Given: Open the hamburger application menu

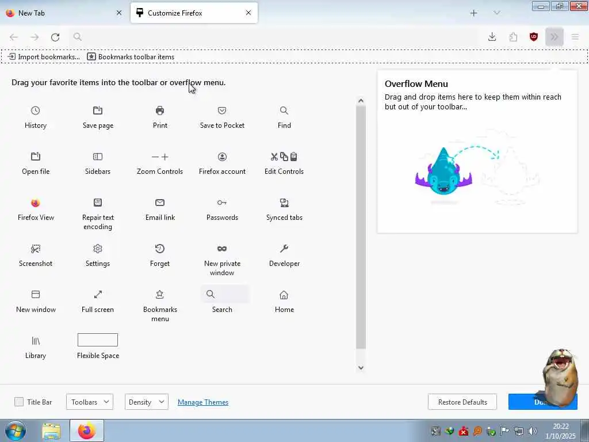Looking at the screenshot, I should tap(575, 37).
